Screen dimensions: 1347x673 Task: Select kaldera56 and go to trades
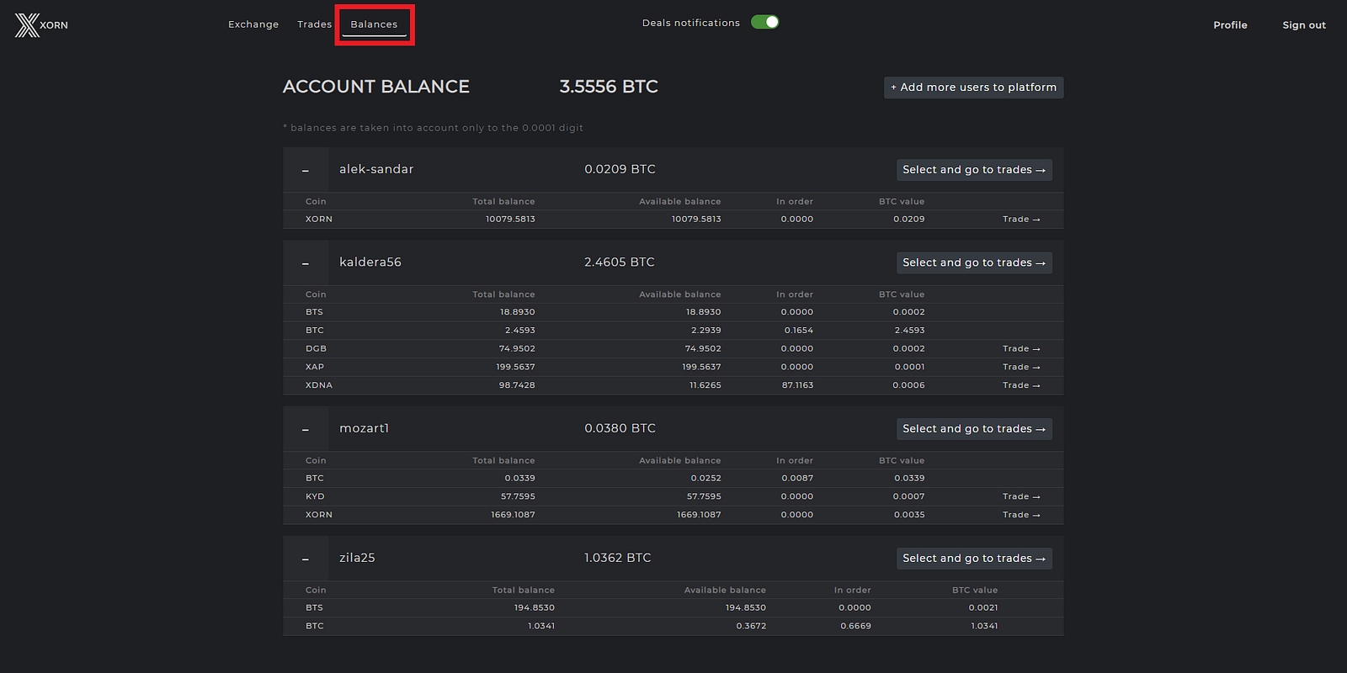[974, 263]
